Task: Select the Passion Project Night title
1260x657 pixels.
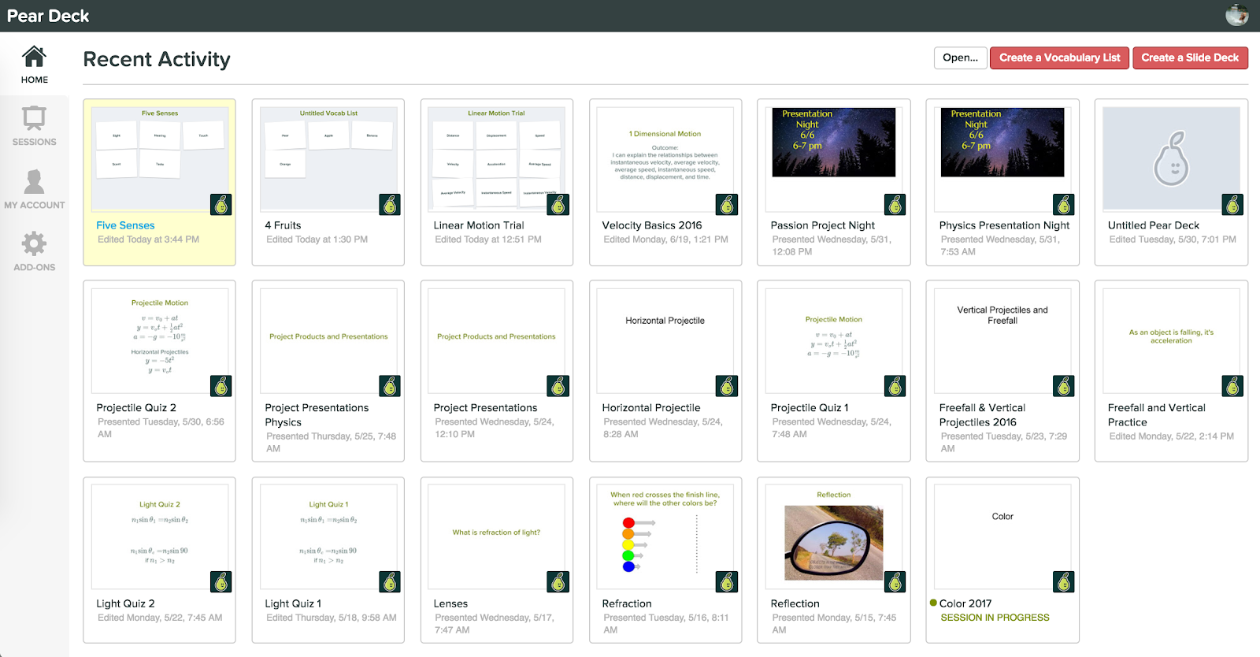Action: (823, 225)
